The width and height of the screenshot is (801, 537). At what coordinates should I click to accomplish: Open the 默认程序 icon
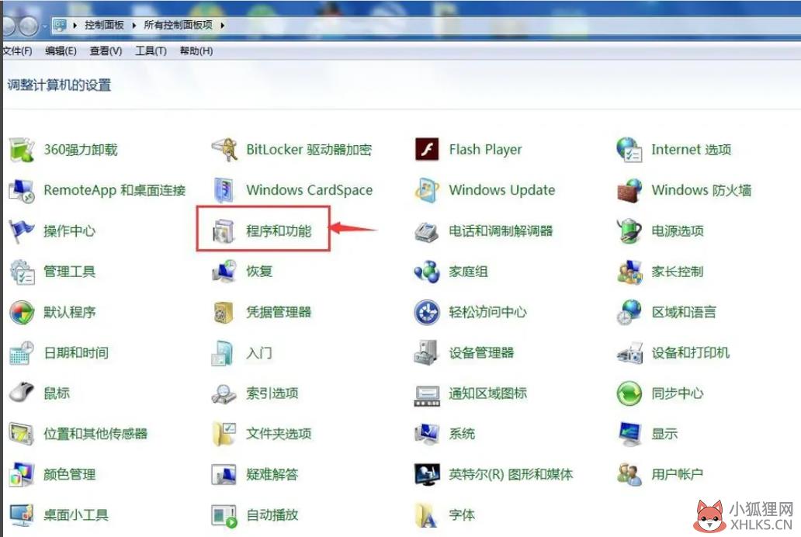[x=22, y=312]
